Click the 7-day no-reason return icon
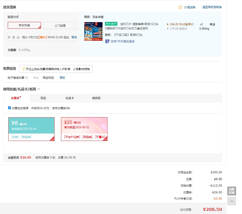Screen dimensions: 242x214 107,41
